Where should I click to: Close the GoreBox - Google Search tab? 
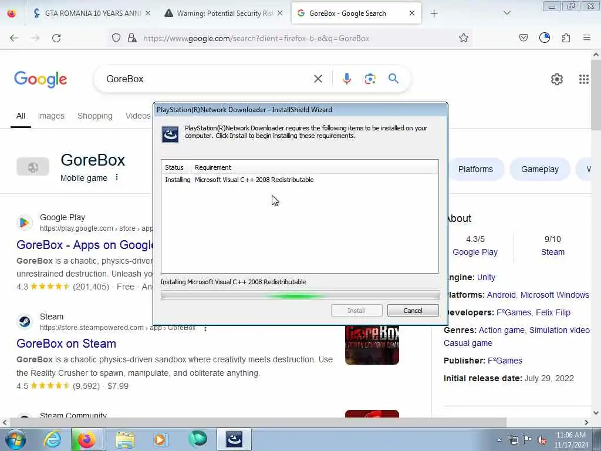click(411, 13)
